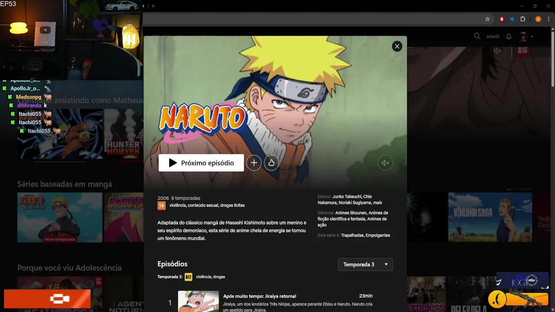Click the 23min episode duration text
The width and height of the screenshot is (555, 312).
coord(366,296)
